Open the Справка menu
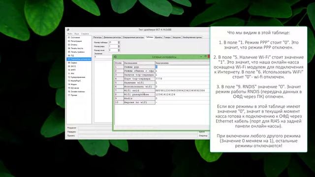The image size is (315, 177). click(85, 34)
